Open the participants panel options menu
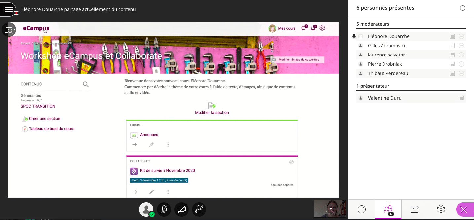The height and width of the screenshot is (220, 474). 463,8
